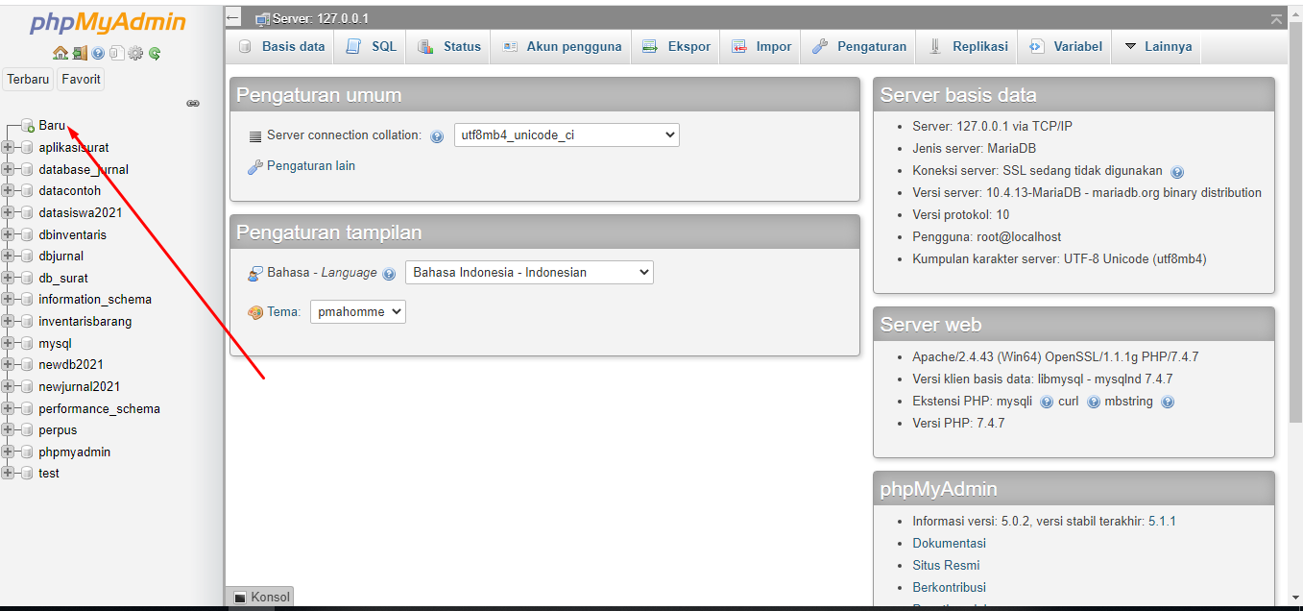Expand the datacontoh tree node
Screen dimensions: 1303x611
(9, 191)
